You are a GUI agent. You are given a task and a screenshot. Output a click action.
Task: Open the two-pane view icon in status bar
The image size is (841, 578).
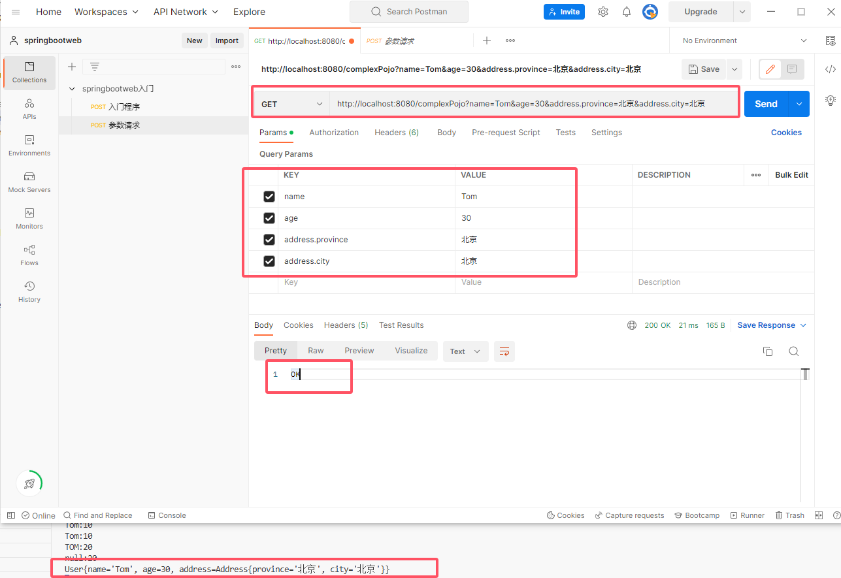coord(819,515)
